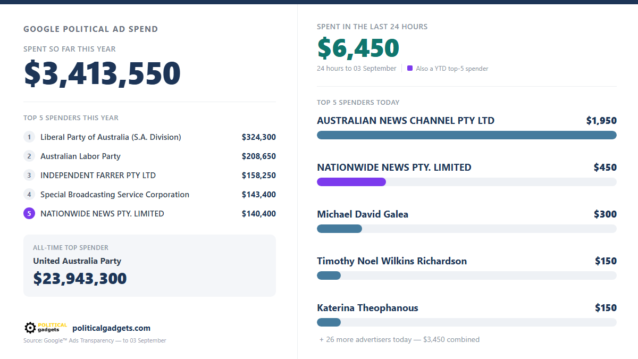
Task: Click AUSTRALIAN NEWS CHANNEL PTY LTD heading
Action: pyautogui.click(x=406, y=121)
